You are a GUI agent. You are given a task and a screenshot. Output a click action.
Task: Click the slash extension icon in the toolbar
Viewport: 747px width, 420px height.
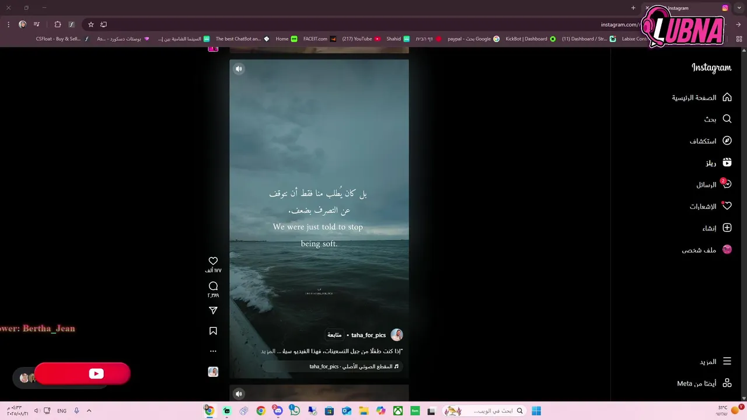pyautogui.click(x=71, y=24)
